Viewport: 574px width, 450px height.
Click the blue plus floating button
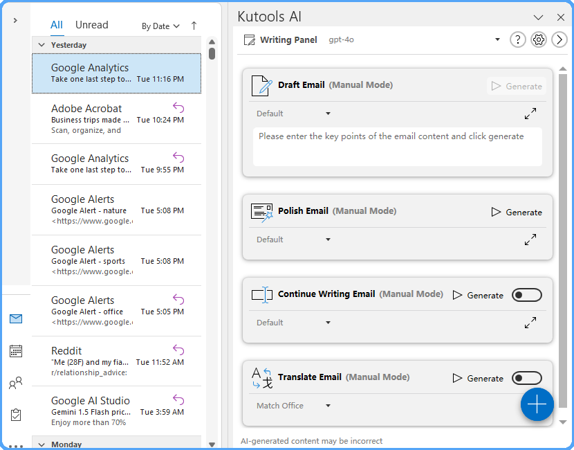537,405
